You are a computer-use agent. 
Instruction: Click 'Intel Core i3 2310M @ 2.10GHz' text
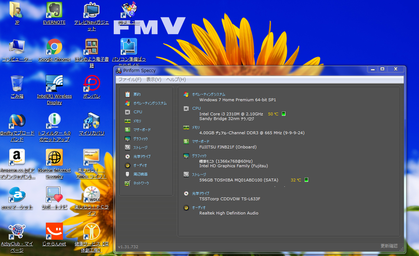point(231,114)
